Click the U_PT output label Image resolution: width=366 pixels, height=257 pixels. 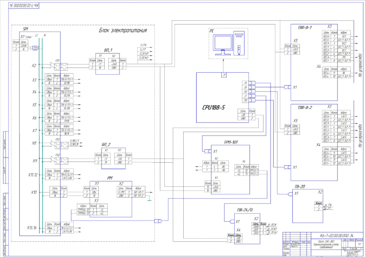tap(143, 49)
